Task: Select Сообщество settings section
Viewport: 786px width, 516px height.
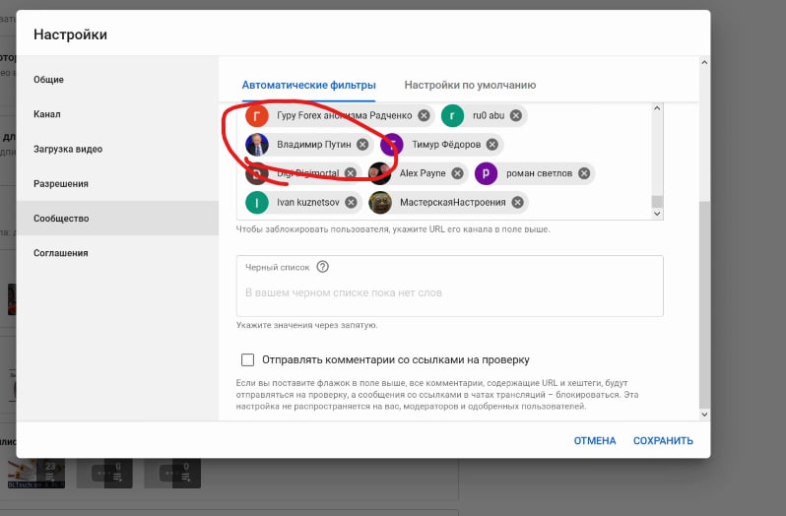Action: click(117, 219)
